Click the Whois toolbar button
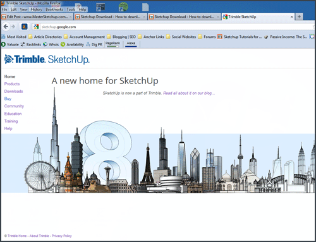Viewport: 316px width, 242px height. [x=51, y=44]
